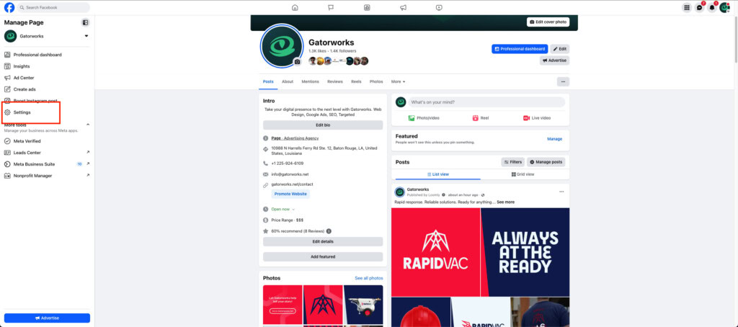Screen dimensions: 738x327
Task: Click the Leads Center external arrow icon
Action: (88, 153)
